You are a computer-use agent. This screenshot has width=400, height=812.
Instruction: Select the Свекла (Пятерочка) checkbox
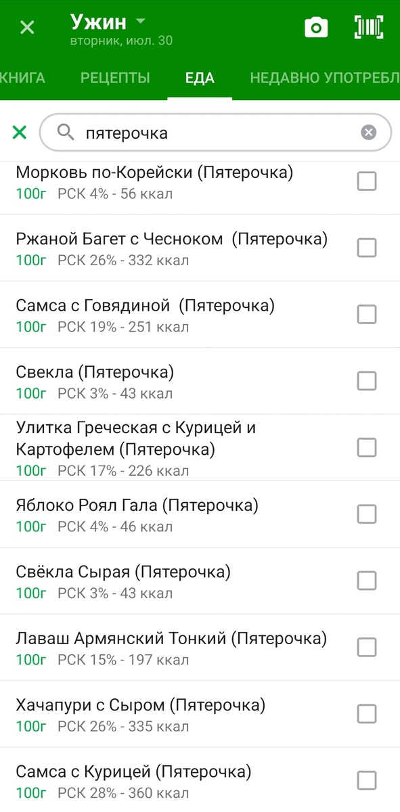point(366,381)
